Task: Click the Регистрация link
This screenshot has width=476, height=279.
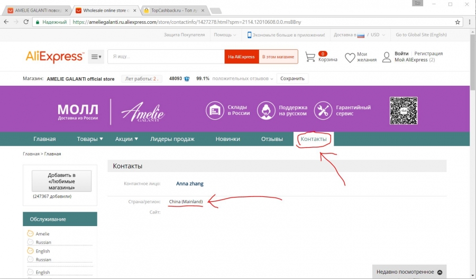Action: (428, 53)
